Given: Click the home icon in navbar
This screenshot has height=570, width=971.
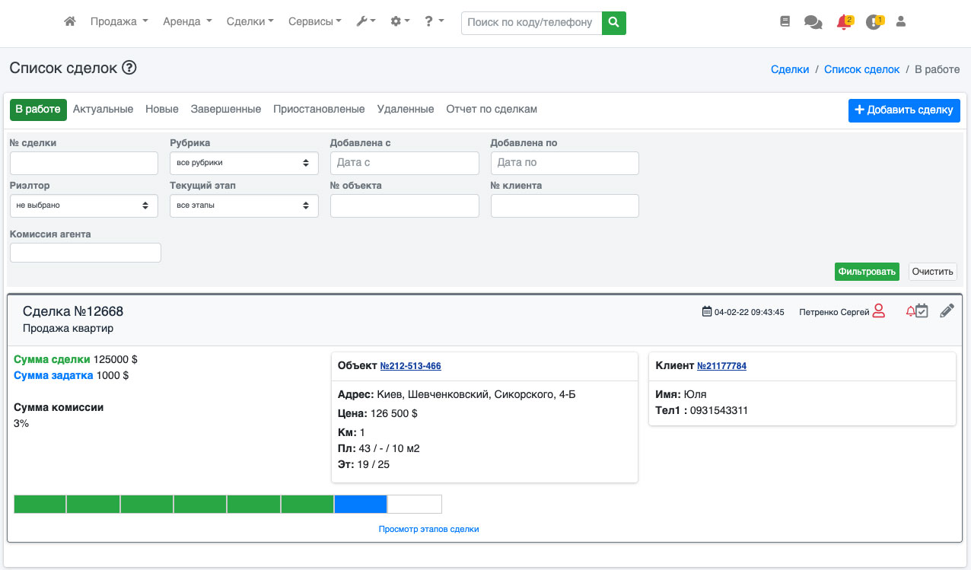Looking at the screenshot, I should [x=70, y=22].
